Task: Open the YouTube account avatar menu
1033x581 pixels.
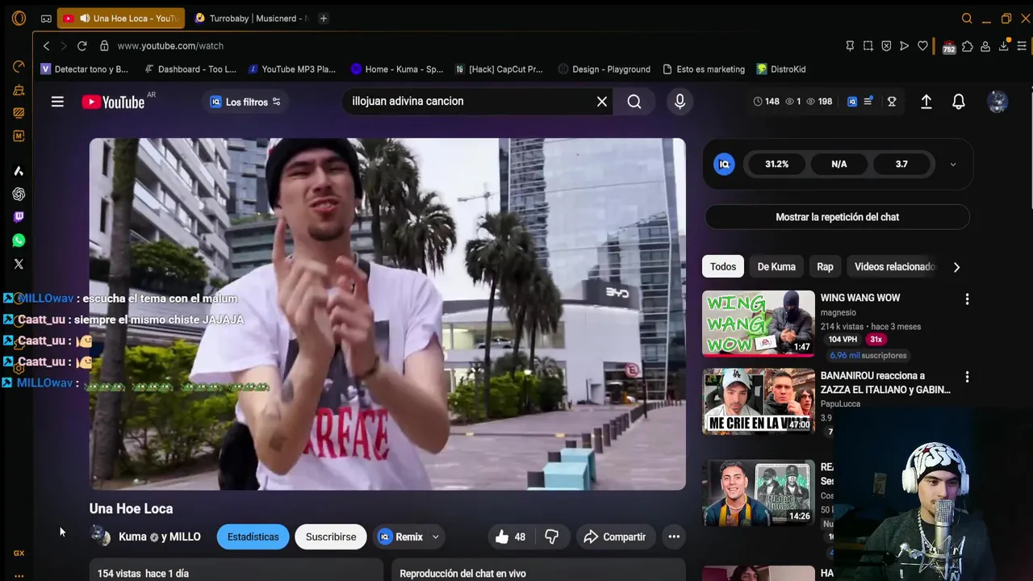Action: point(997,102)
